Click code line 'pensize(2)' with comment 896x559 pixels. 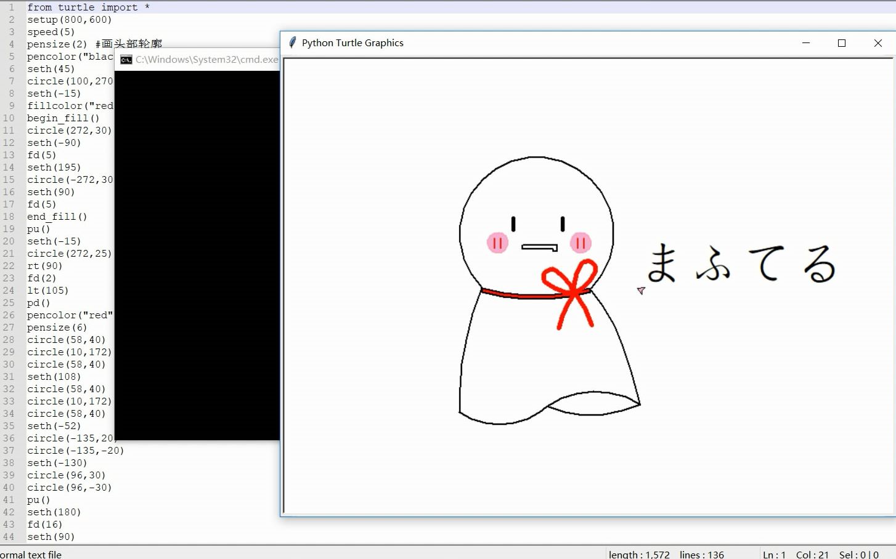[94, 44]
